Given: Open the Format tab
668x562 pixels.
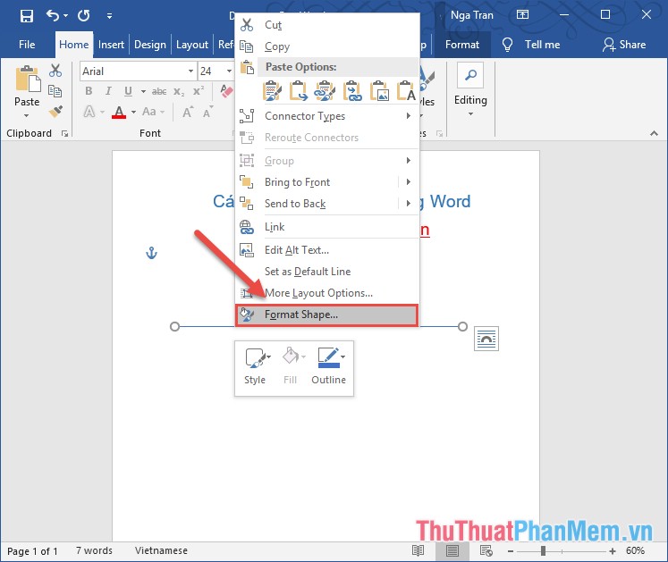Looking at the screenshot, I should [462, 45].
